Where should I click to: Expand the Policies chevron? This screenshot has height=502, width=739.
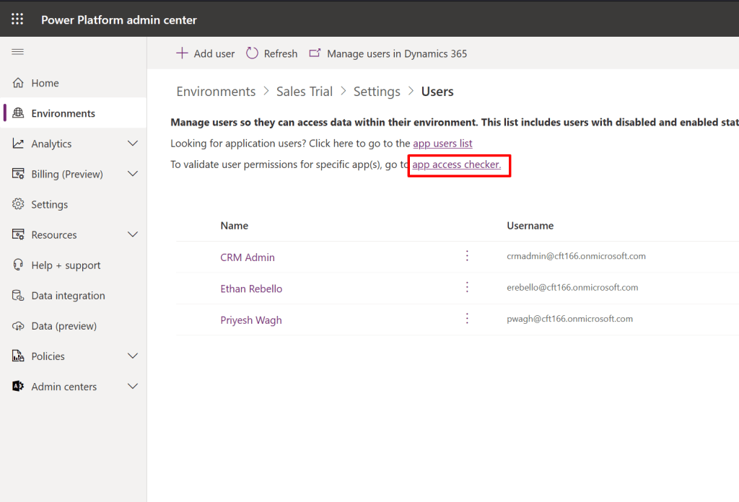[133, 356]
